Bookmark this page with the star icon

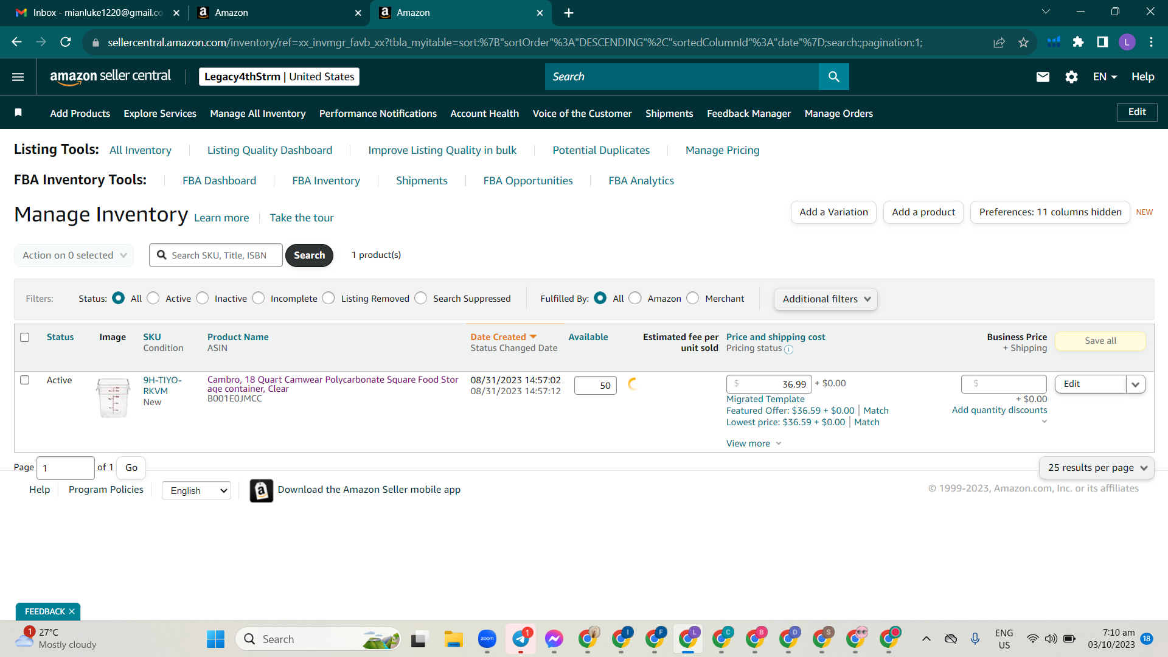pyautogui.click(x=1023, y=42)
